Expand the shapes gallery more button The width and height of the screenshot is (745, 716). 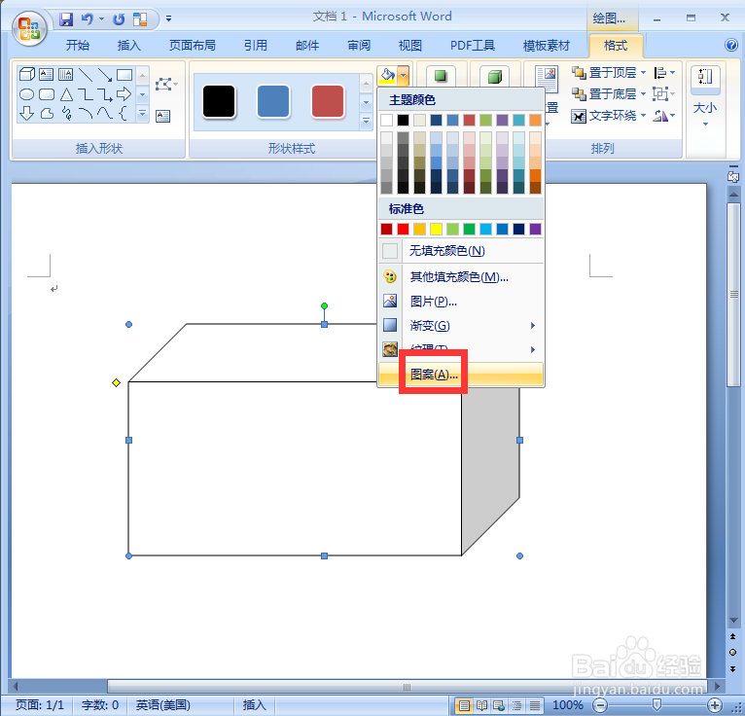[x=143, y=114]
